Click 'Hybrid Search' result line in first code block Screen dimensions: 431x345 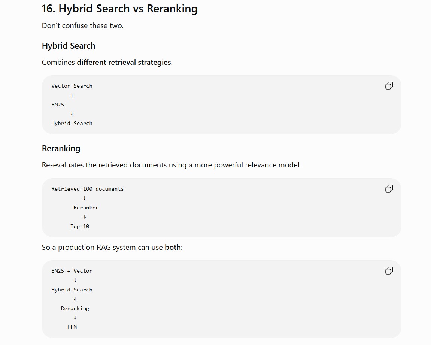[72, 124]
